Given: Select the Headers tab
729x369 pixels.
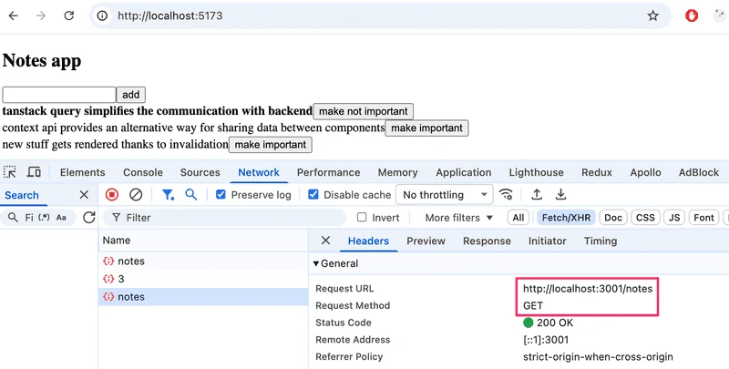Looking at the screenshot, I should (368, 241).
